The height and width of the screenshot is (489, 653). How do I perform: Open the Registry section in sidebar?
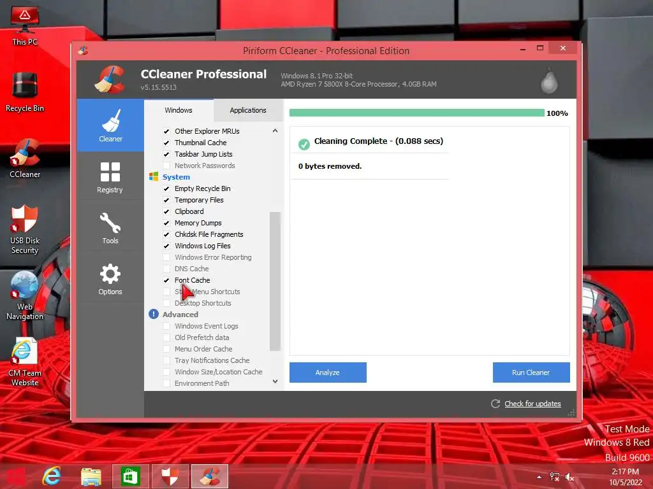click(x=110, y=178)
